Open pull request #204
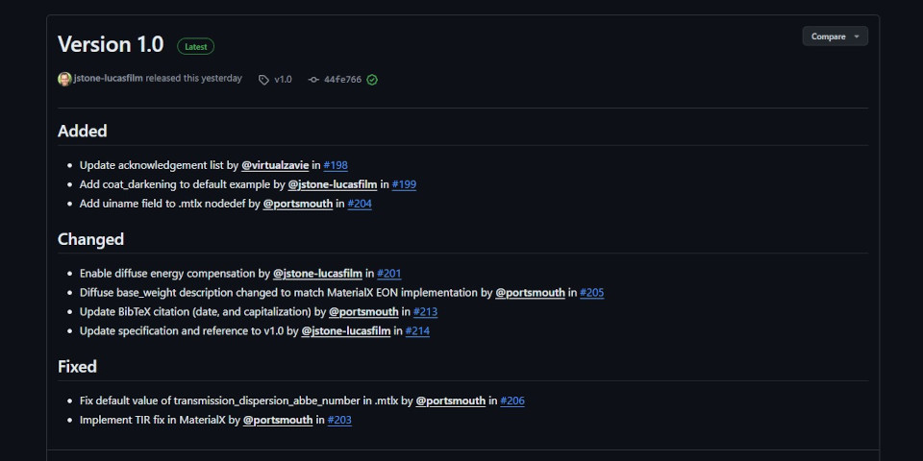 click(360, 204)
